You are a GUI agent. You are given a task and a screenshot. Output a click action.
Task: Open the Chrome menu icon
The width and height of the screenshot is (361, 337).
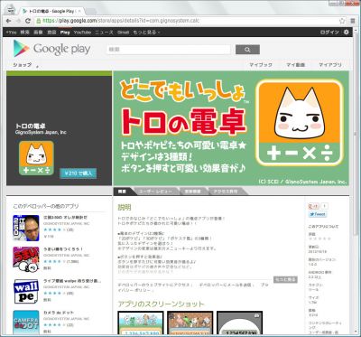coord(353,21)
